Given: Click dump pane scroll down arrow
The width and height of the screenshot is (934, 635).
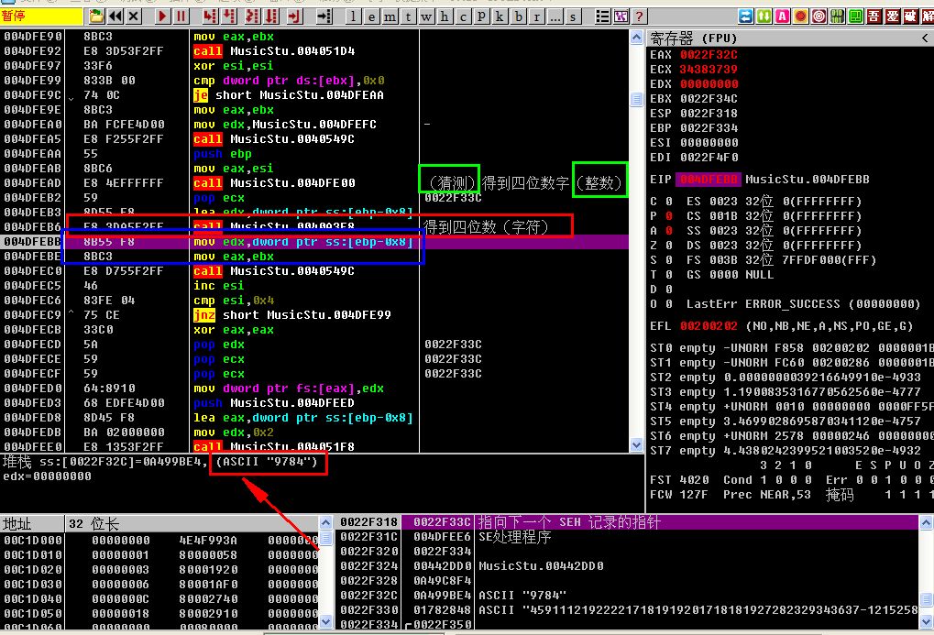Looking at the screenshot, I should coord(325,622).
